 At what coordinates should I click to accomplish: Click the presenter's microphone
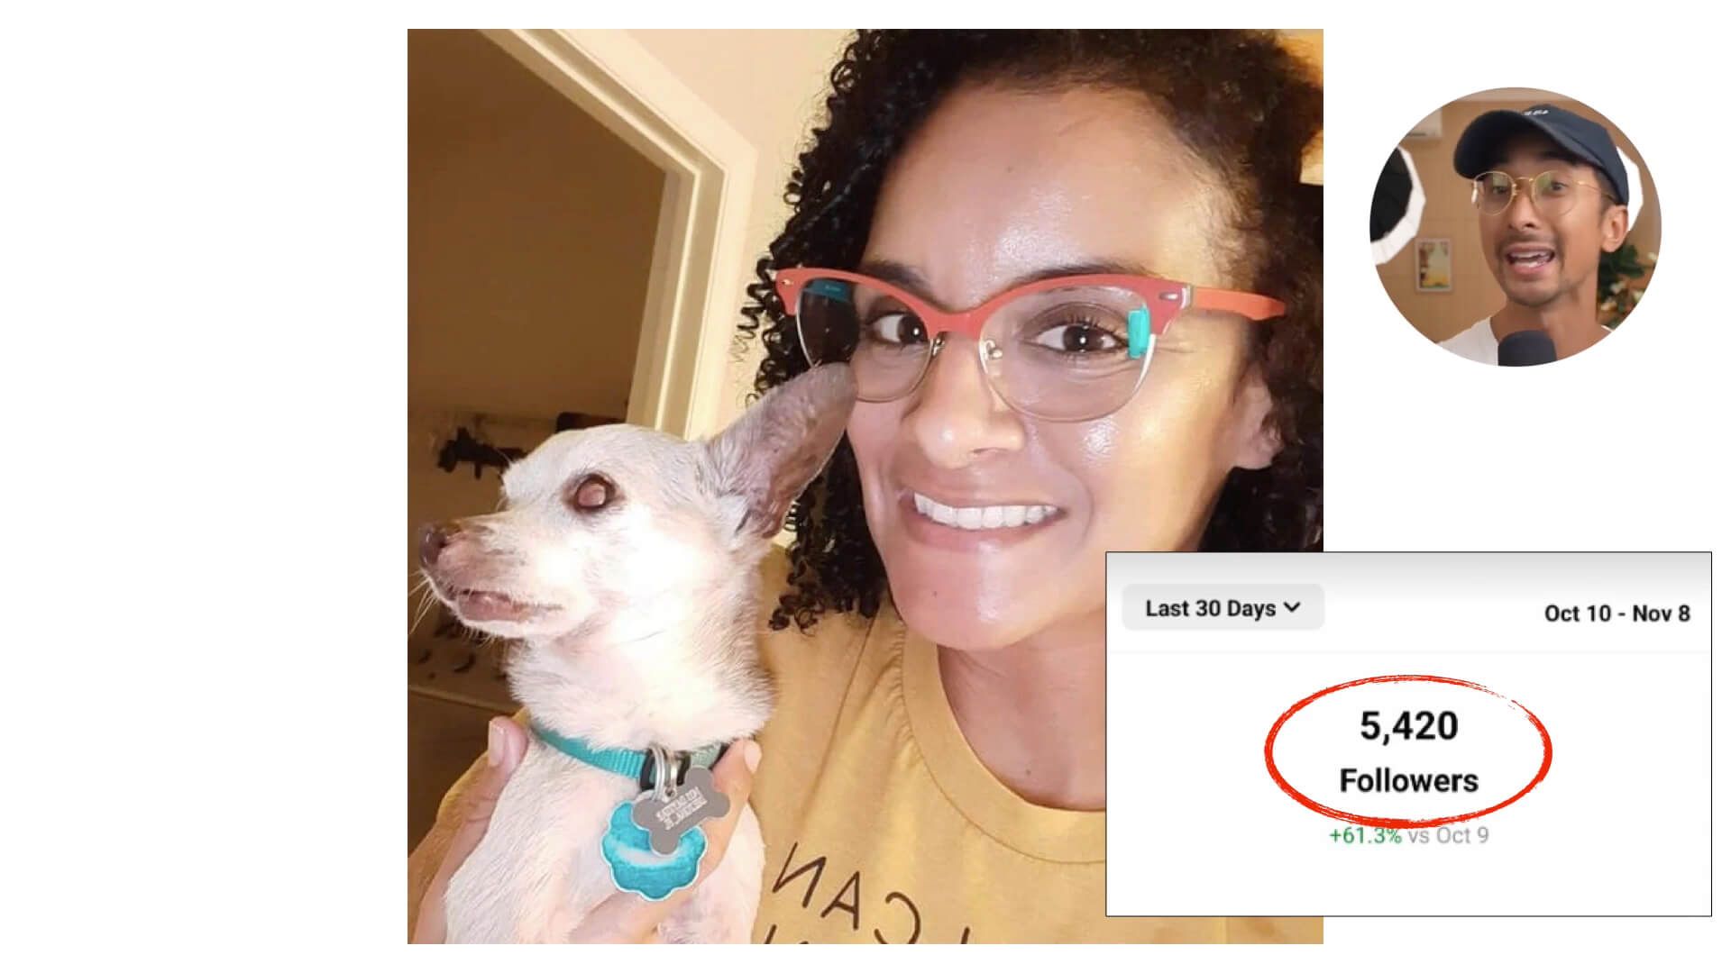pyautogui.click(x=1523, y=348)
